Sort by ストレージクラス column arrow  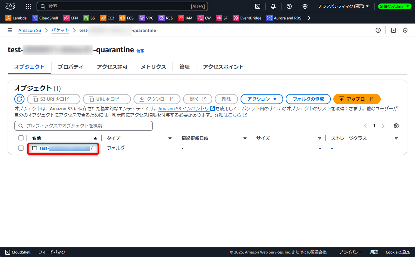[396, 138]
